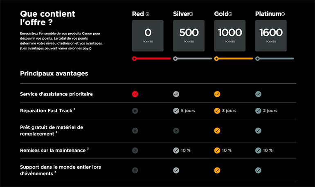Click the Platinum tier heading
Image resolution: width=315 pixels, height=187 pixels.
click(268, 14)
